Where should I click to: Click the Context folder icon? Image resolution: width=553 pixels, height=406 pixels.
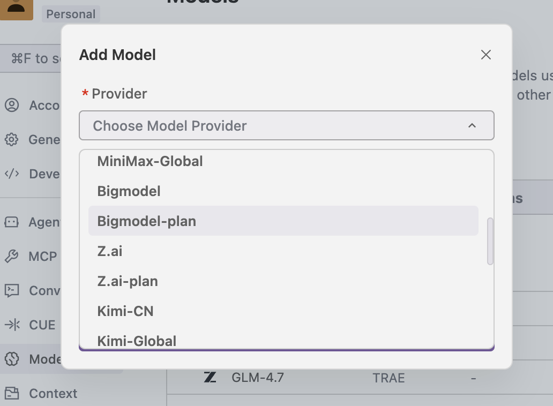(12, 393)
